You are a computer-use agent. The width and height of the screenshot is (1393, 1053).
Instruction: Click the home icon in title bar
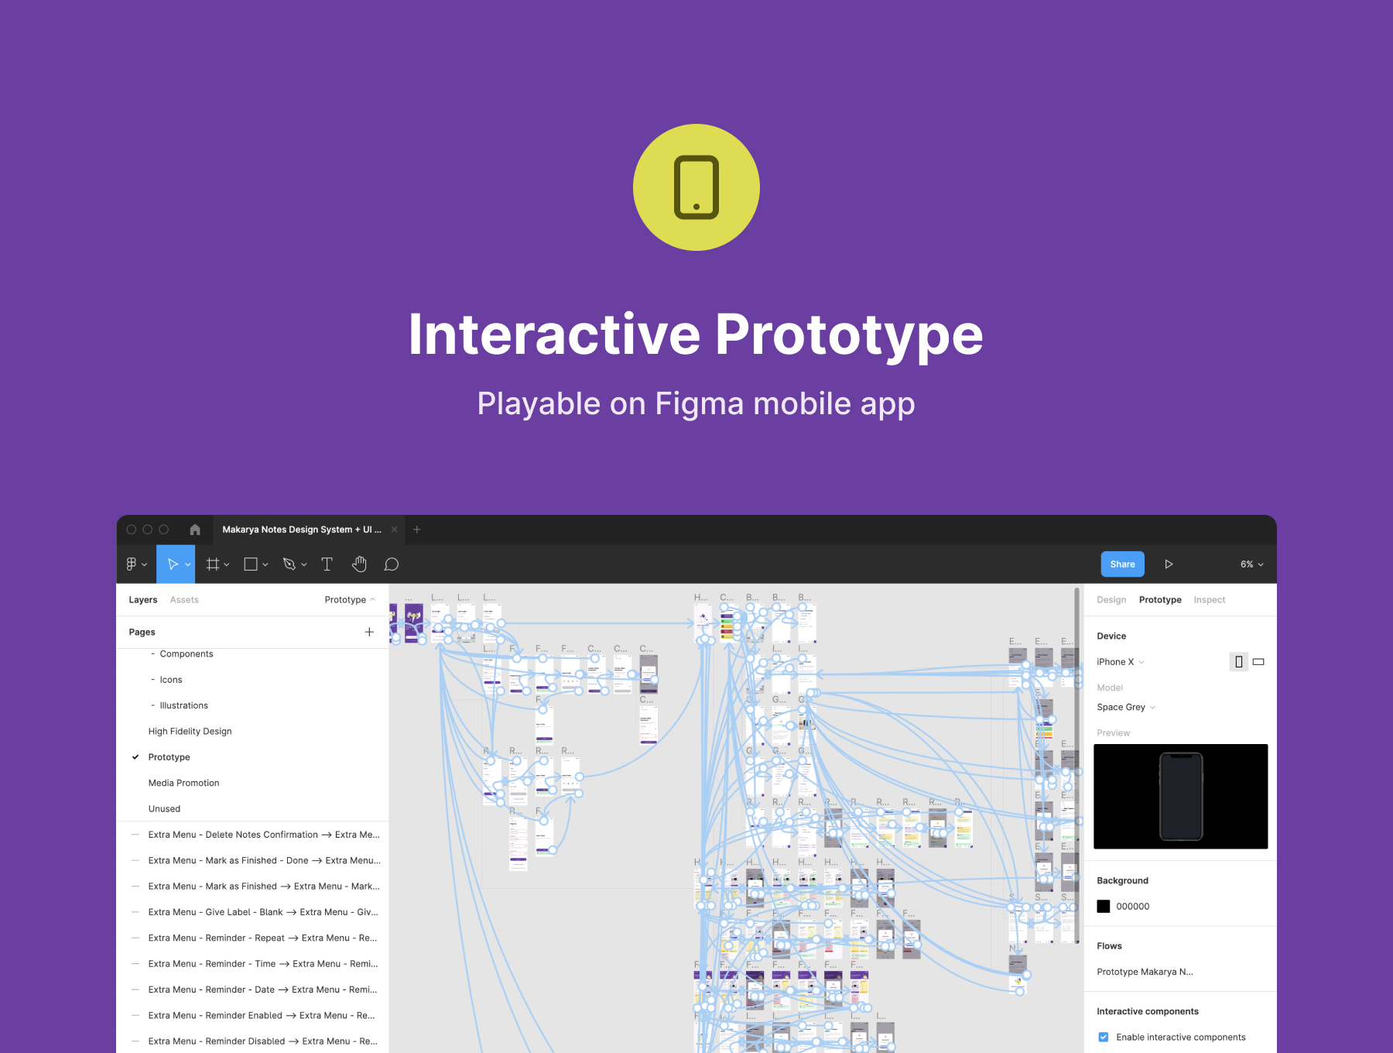click(195, 530)
